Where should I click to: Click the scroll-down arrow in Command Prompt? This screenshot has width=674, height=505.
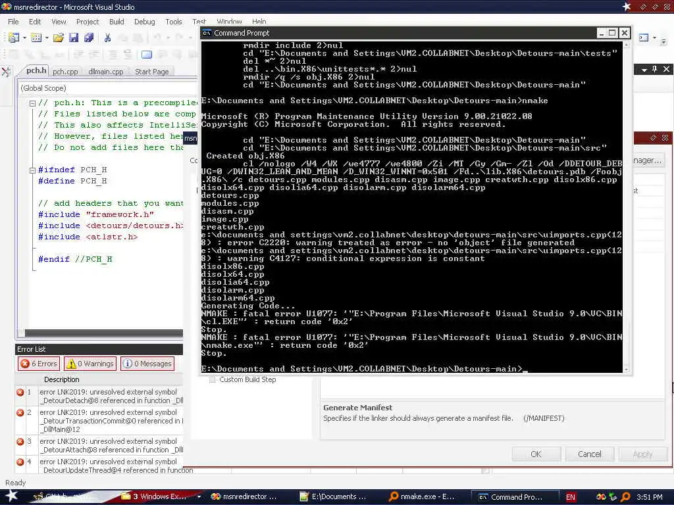(x=627, y=370)
